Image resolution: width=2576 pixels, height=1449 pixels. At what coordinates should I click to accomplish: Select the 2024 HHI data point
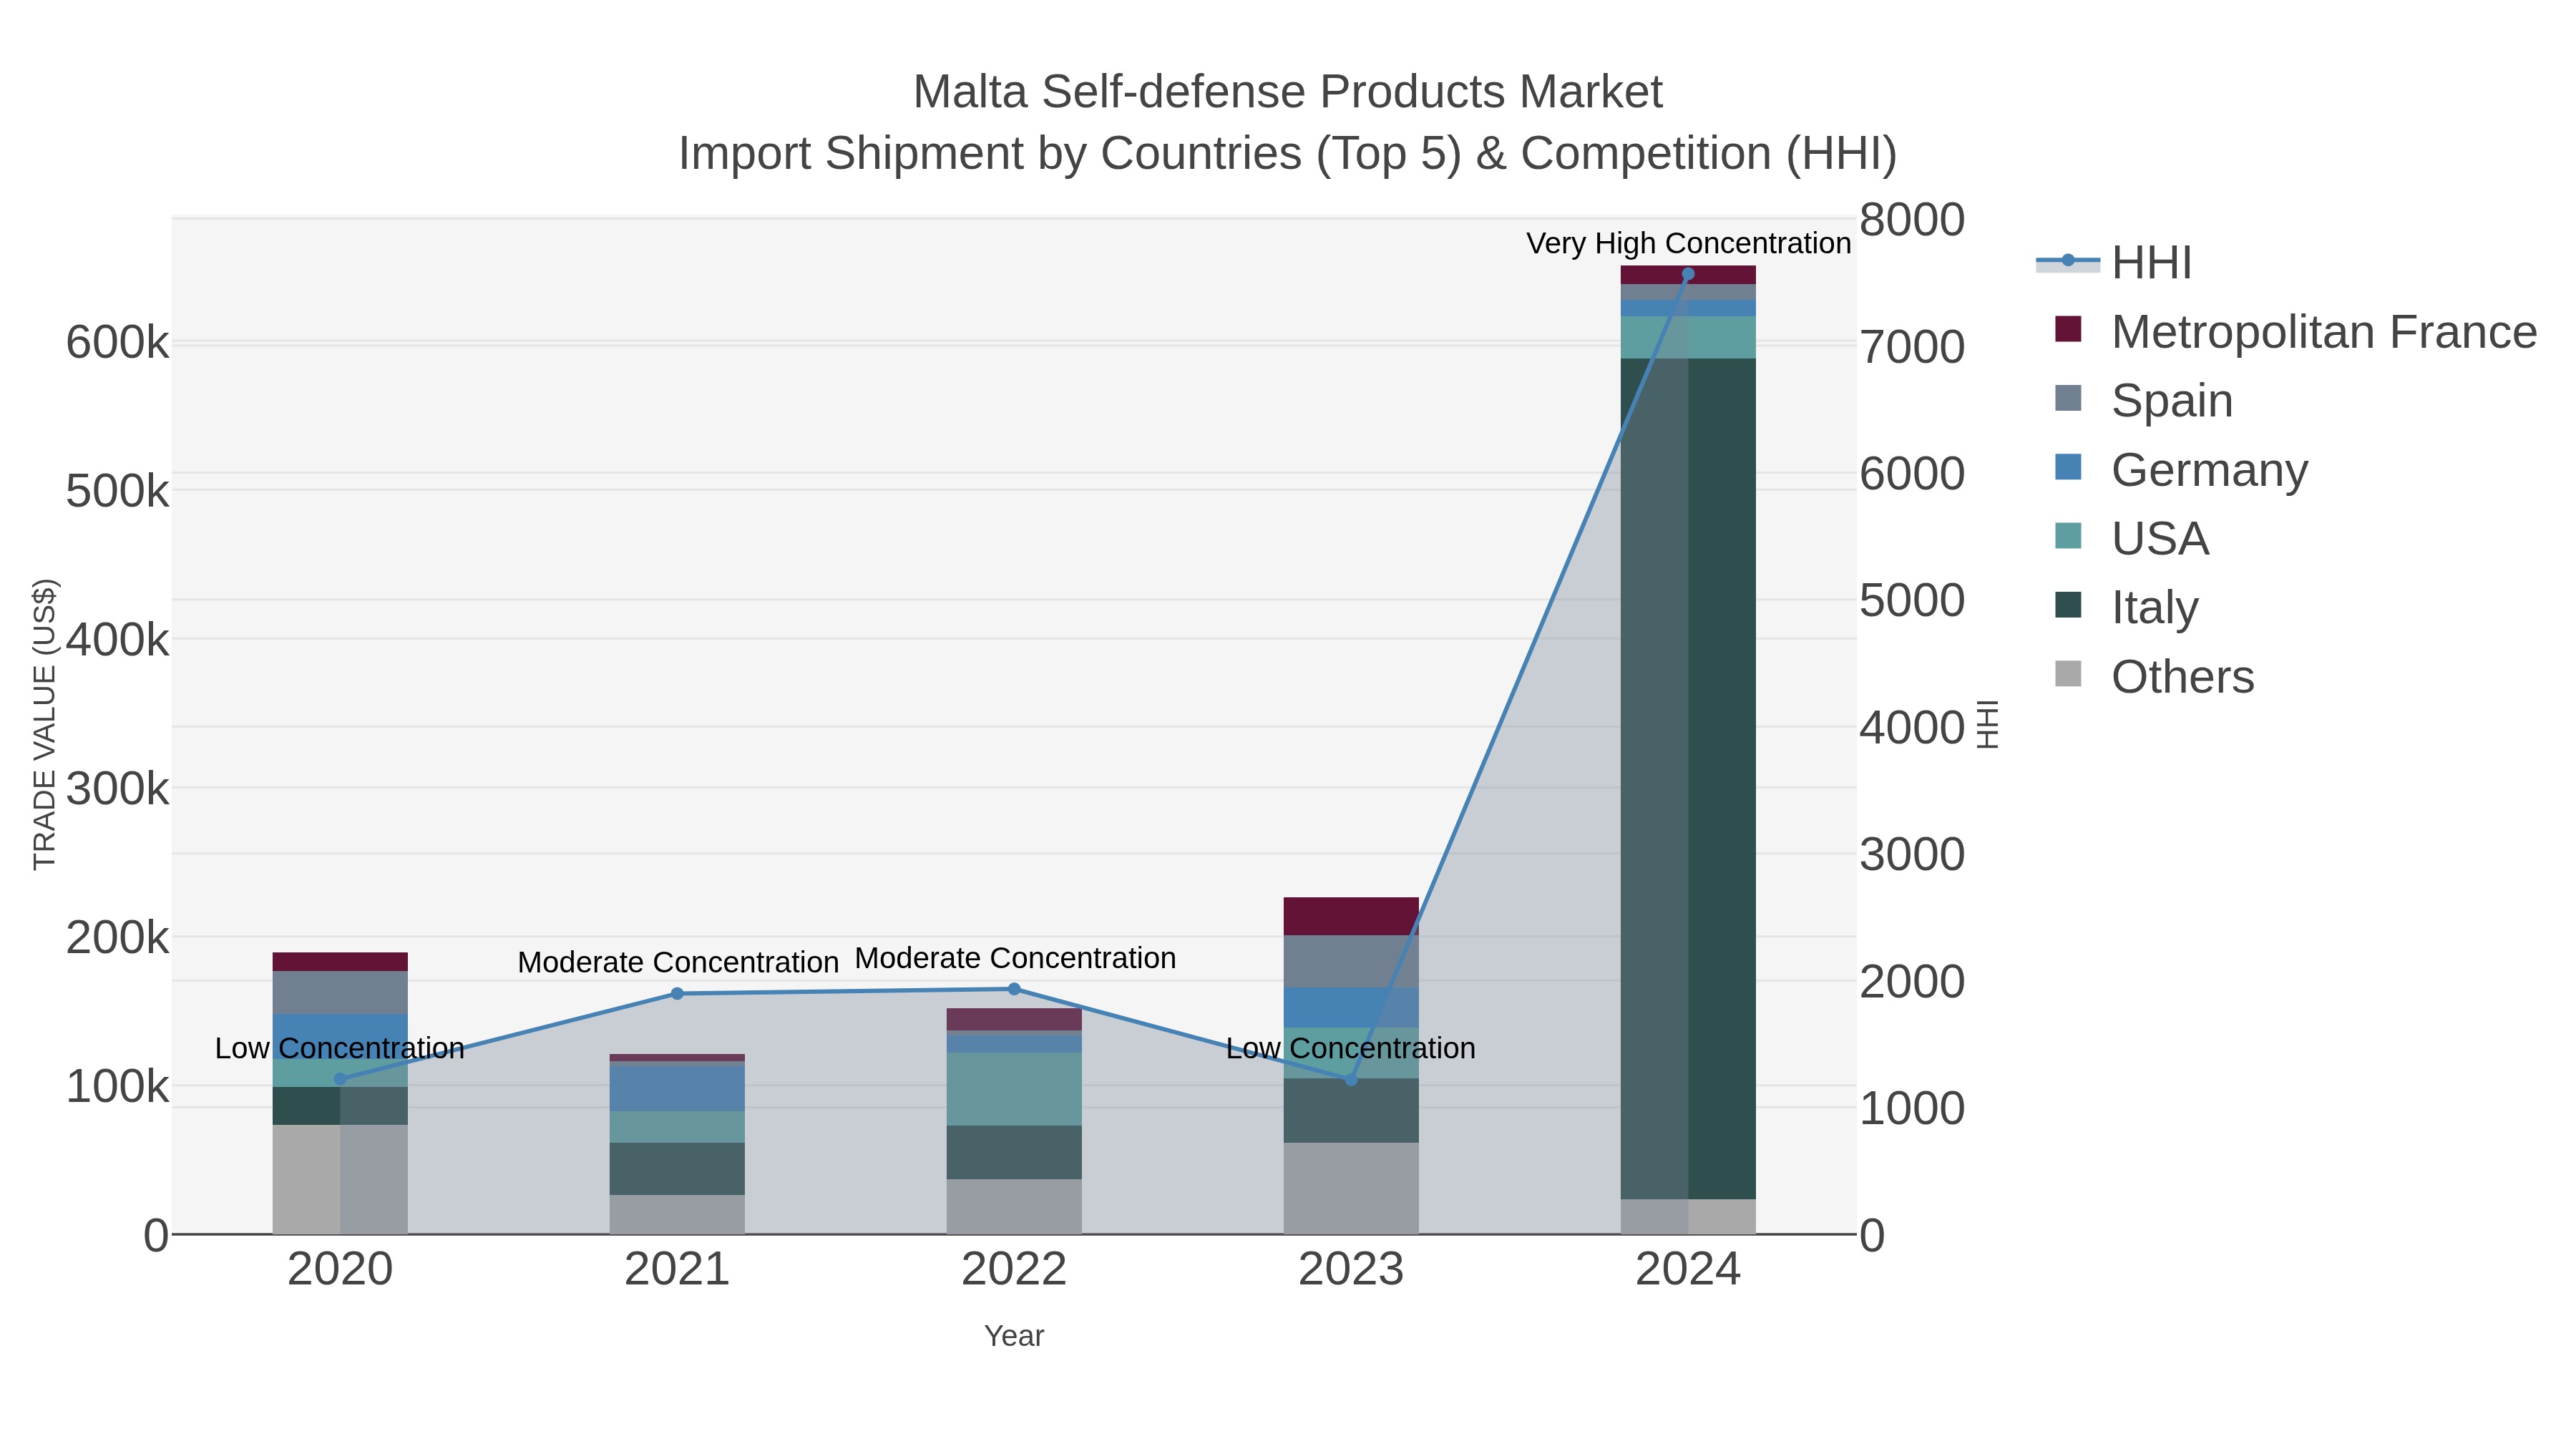click(x=1688, y=274)
